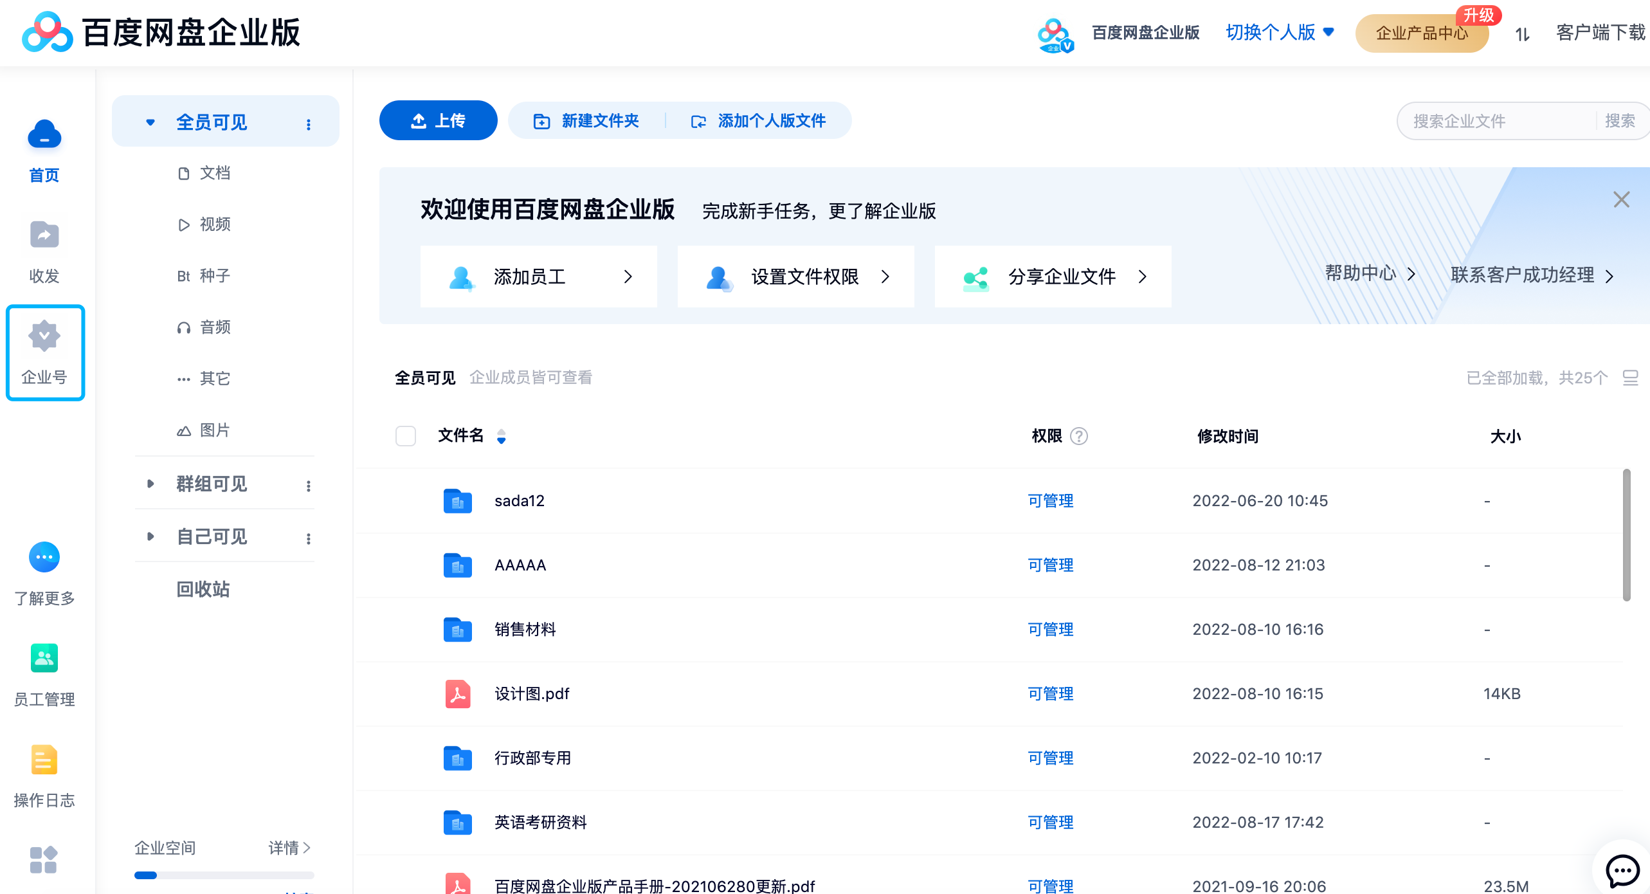Open the 销售材料 folder name
1650x894 pixels.
(525, 629)
